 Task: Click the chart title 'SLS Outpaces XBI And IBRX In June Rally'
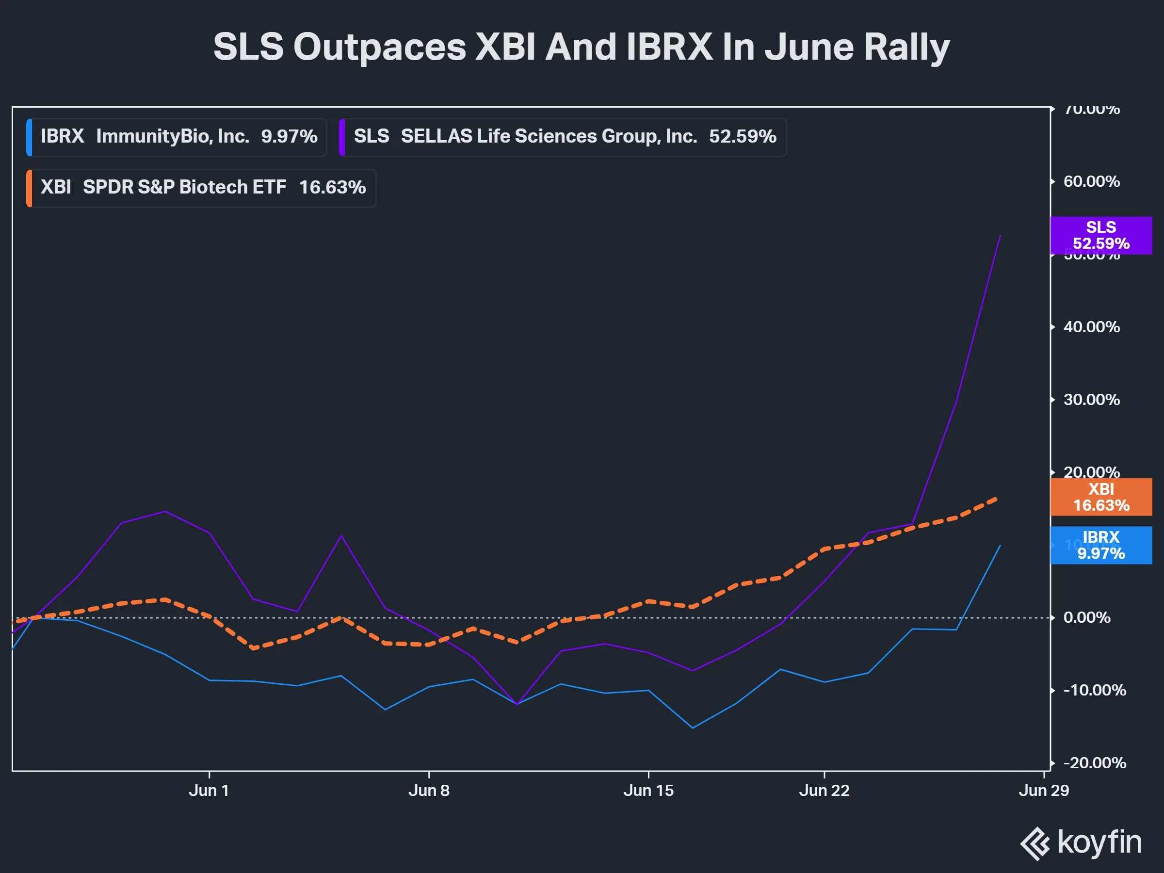(582, 47)
